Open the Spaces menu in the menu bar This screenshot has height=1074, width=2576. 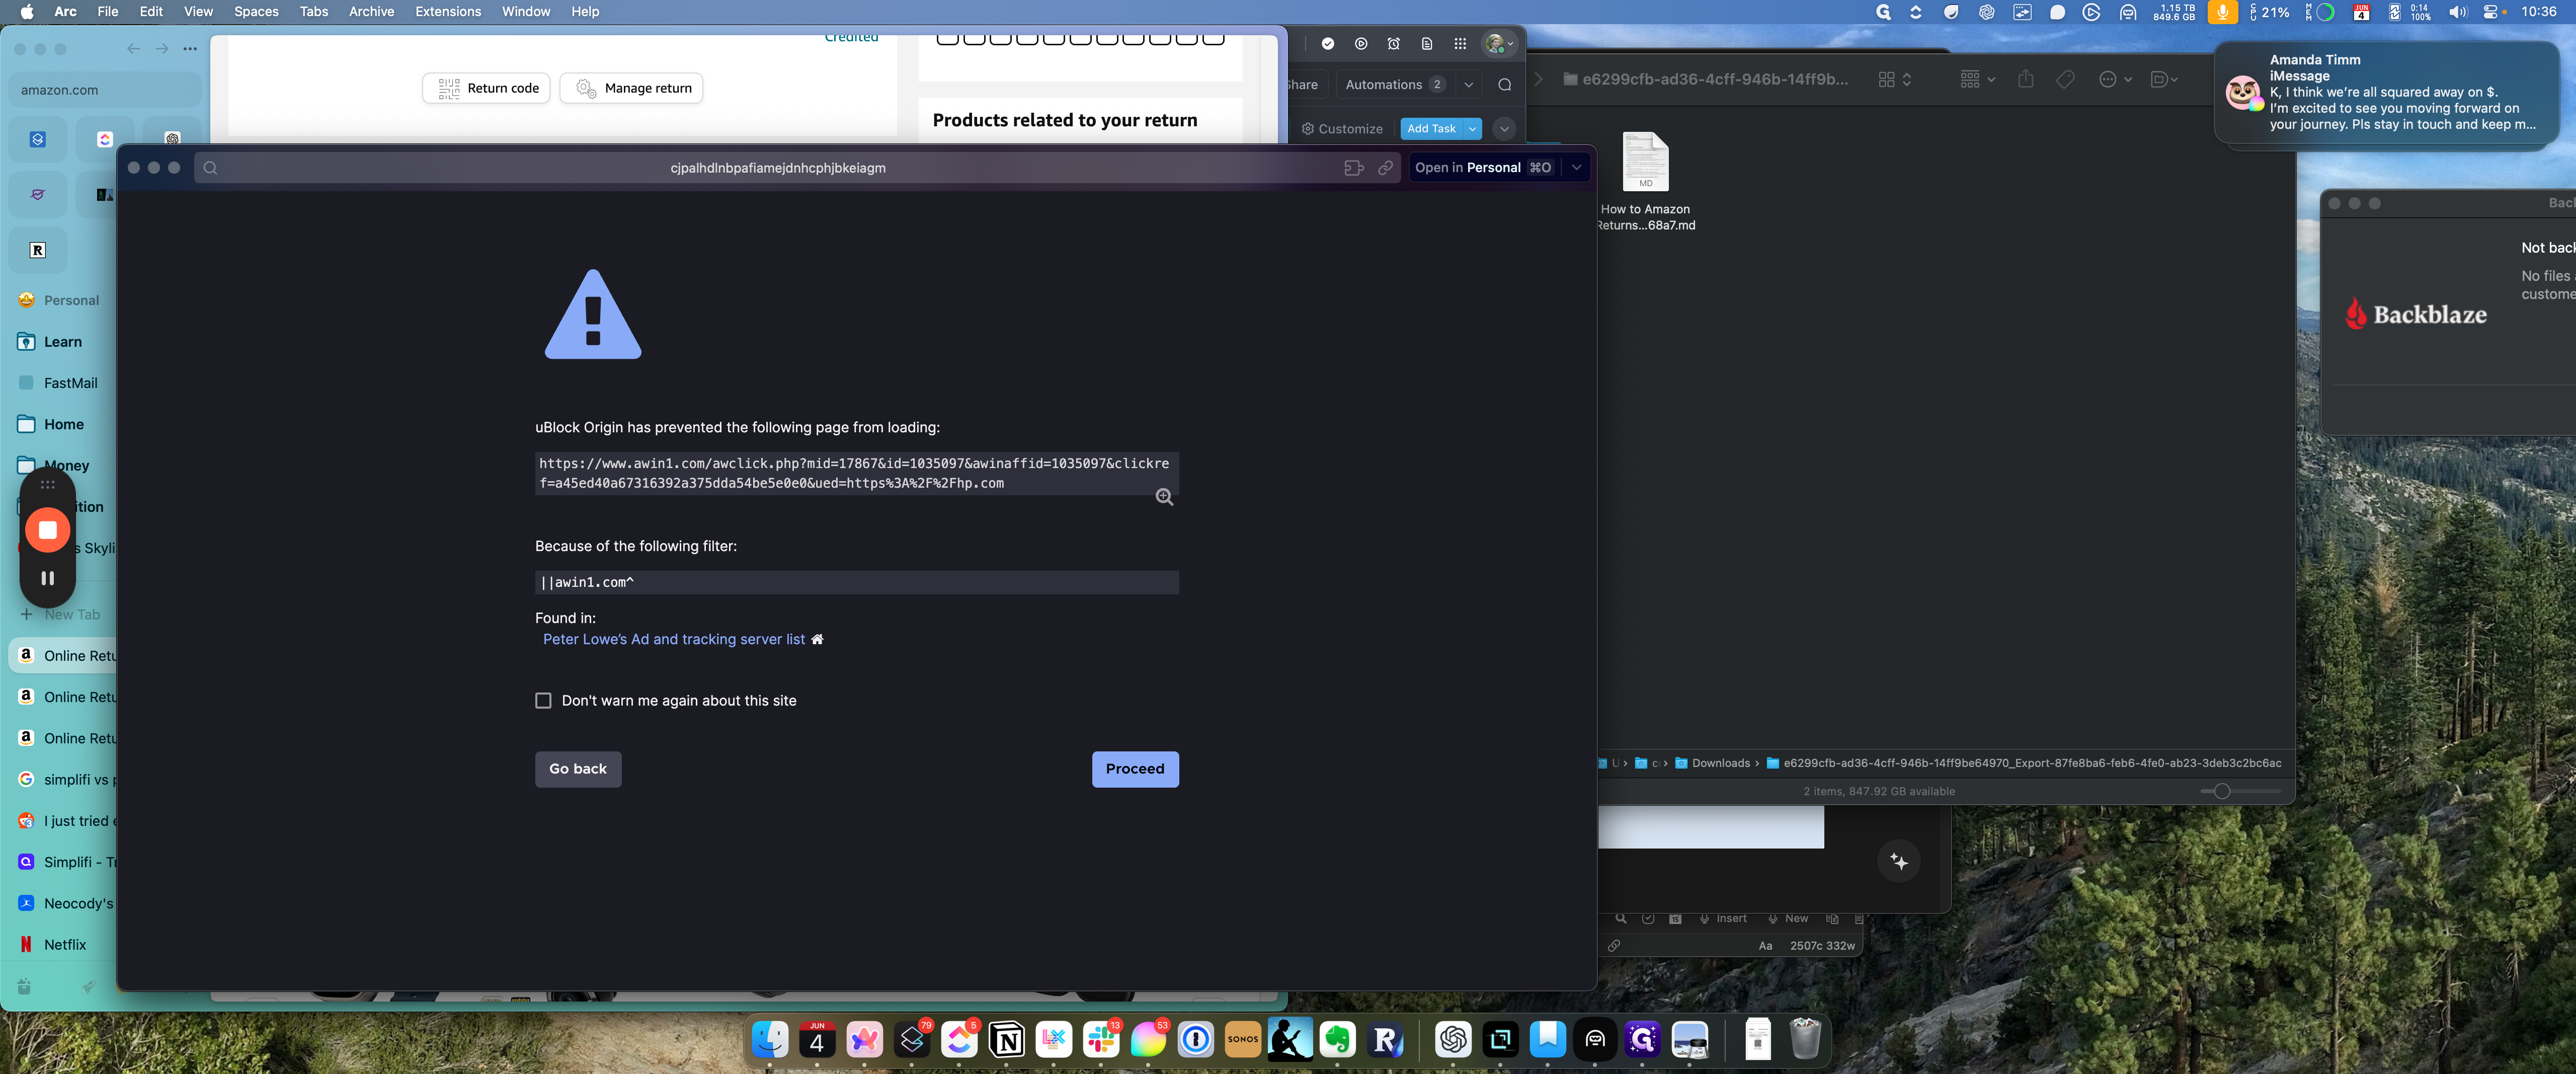click(x=256, y=12)
